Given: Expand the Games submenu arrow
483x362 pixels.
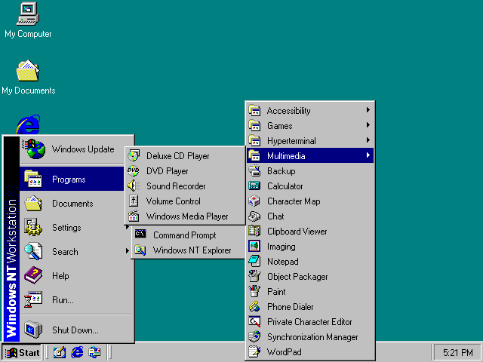Looking at the screenshot, I should click(368, 125).
